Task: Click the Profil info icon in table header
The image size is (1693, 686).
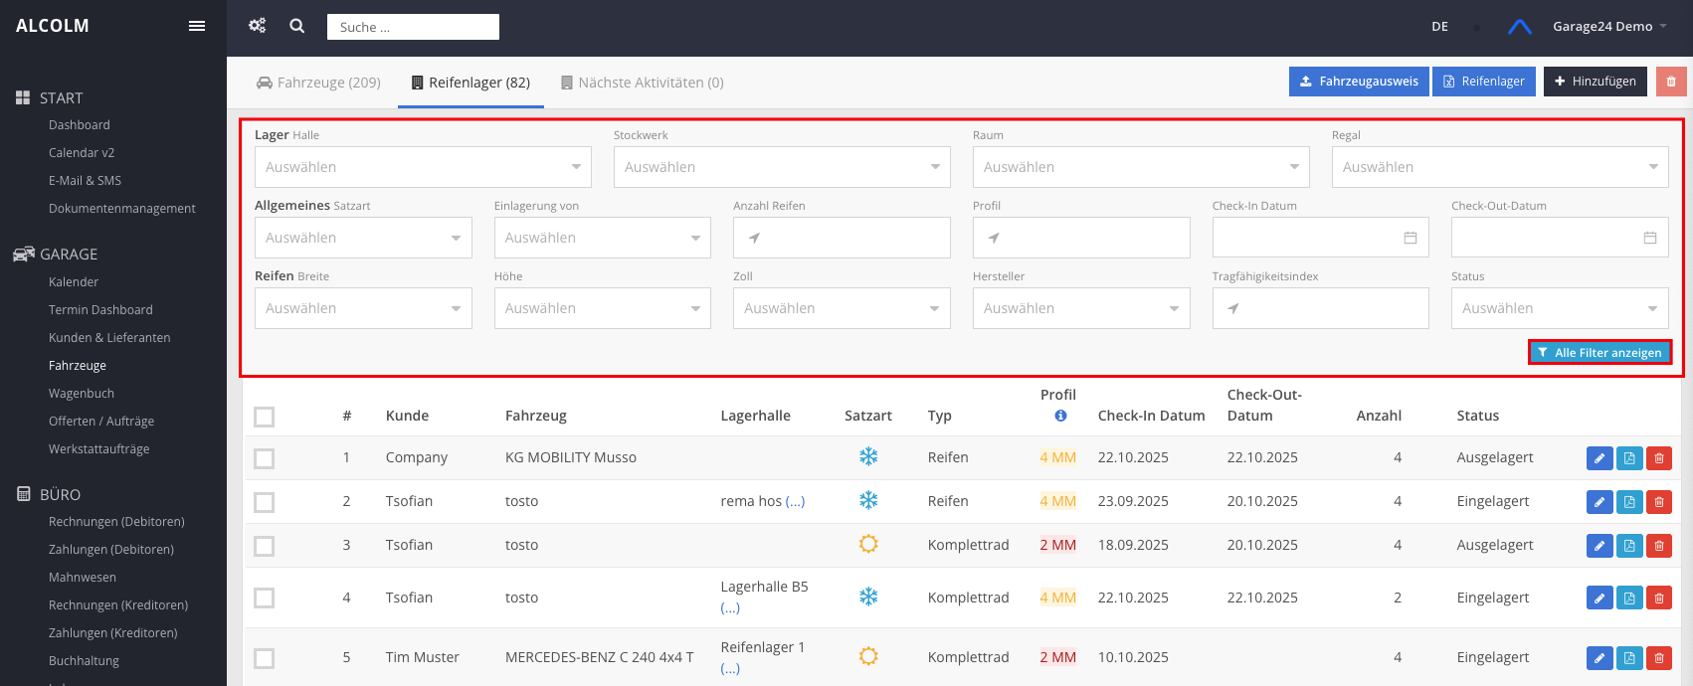Action: pyautogui.click(x=1060, y=416)
